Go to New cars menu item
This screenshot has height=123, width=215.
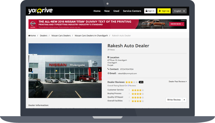point(107,11)
